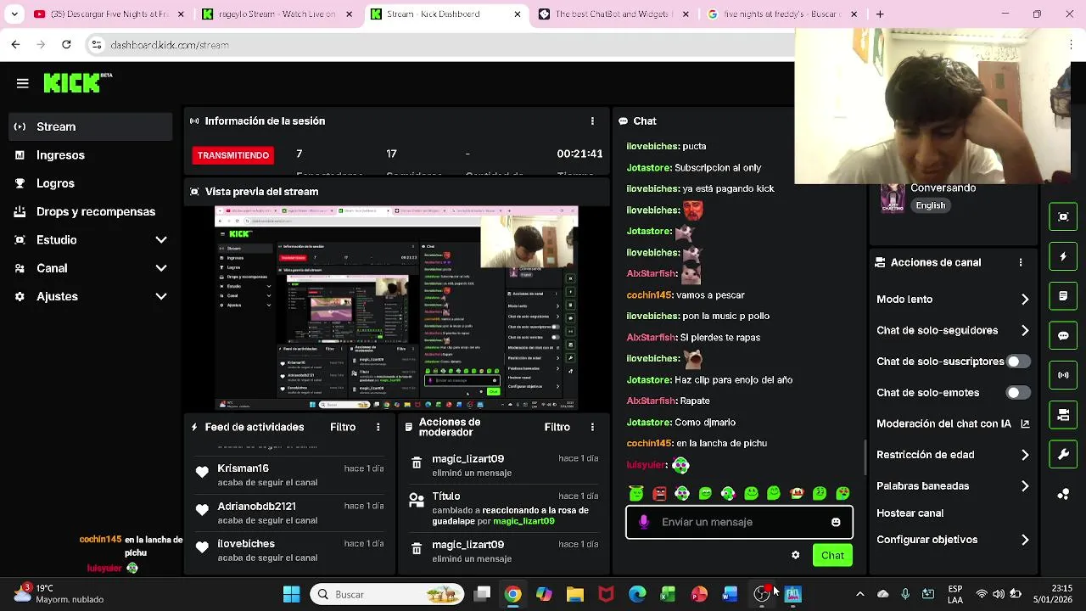Toggle channel actions icon in right rail

[x=1063, y=415]
